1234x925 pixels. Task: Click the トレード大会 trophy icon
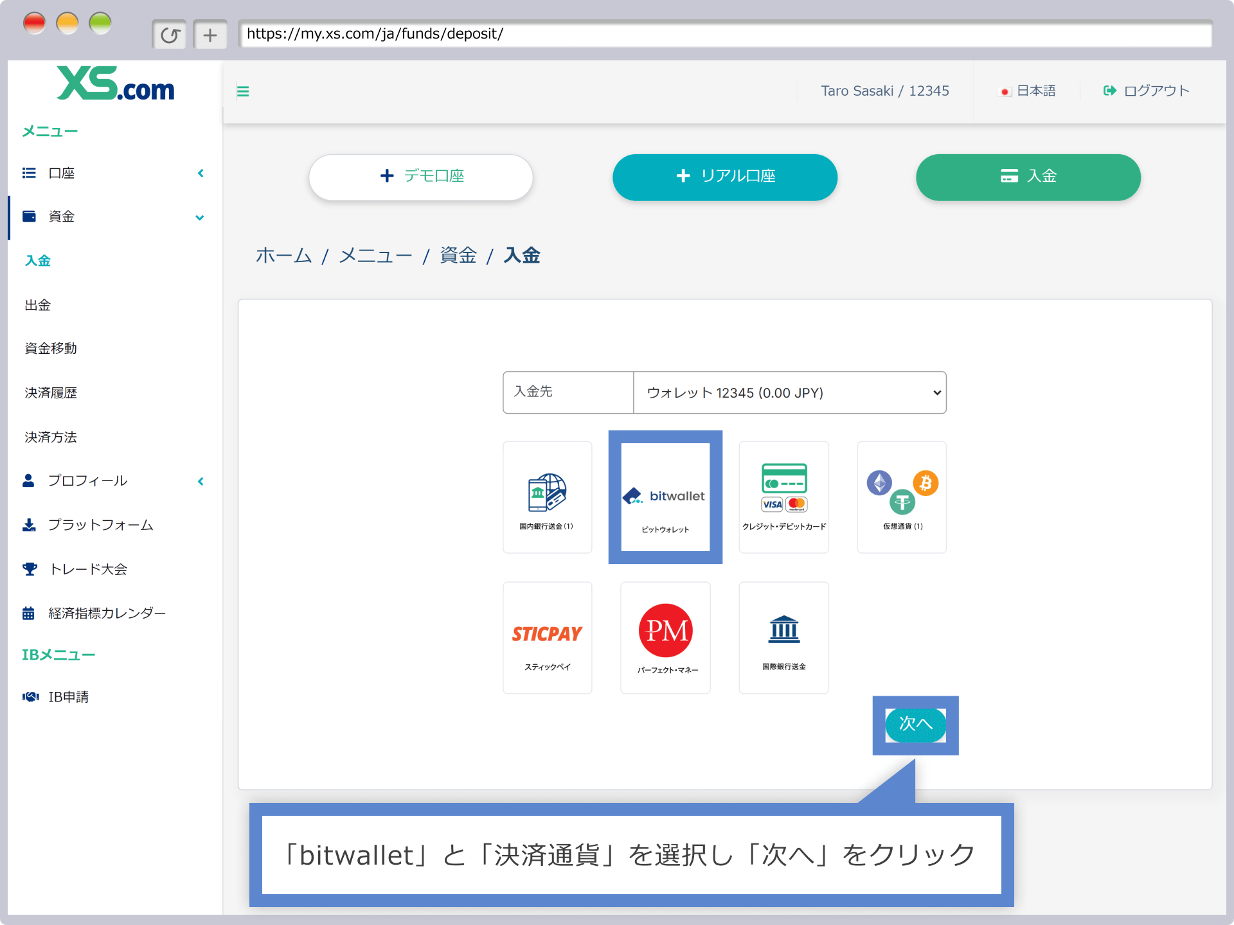click(30, 569)
